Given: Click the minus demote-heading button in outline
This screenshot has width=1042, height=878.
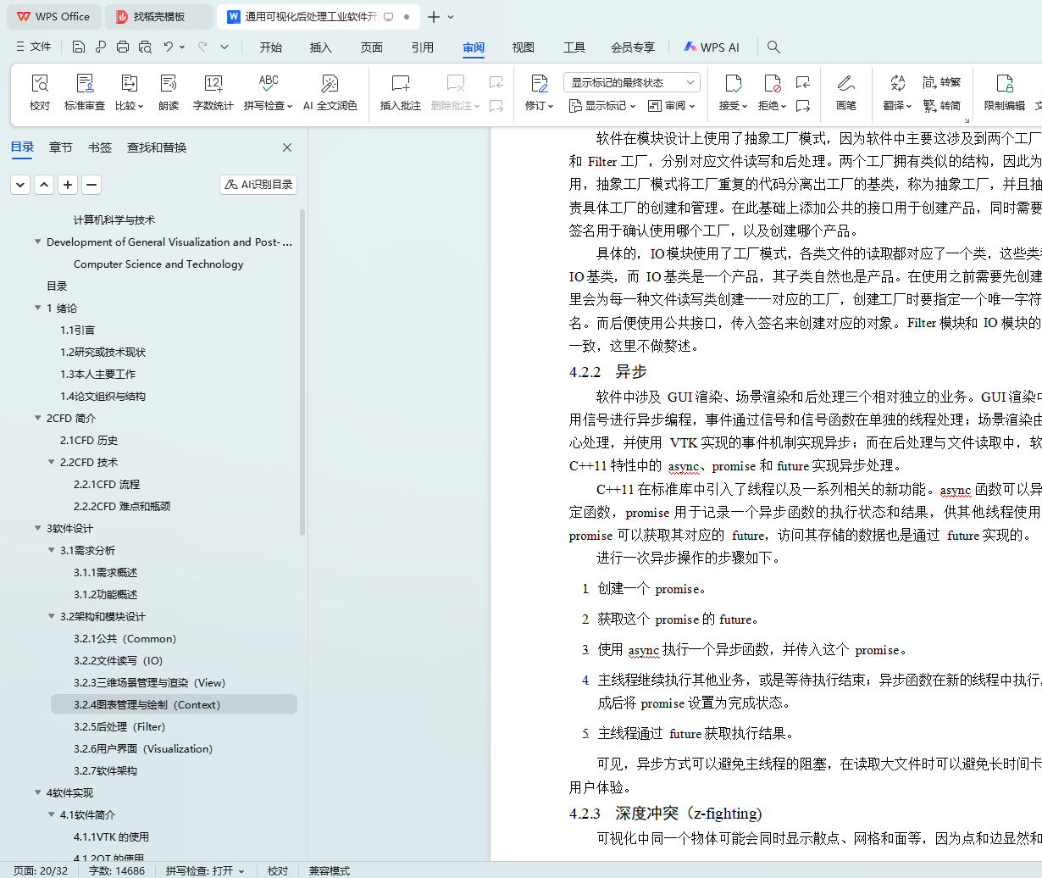Looking at the screenshot, I should coord(91,184).
